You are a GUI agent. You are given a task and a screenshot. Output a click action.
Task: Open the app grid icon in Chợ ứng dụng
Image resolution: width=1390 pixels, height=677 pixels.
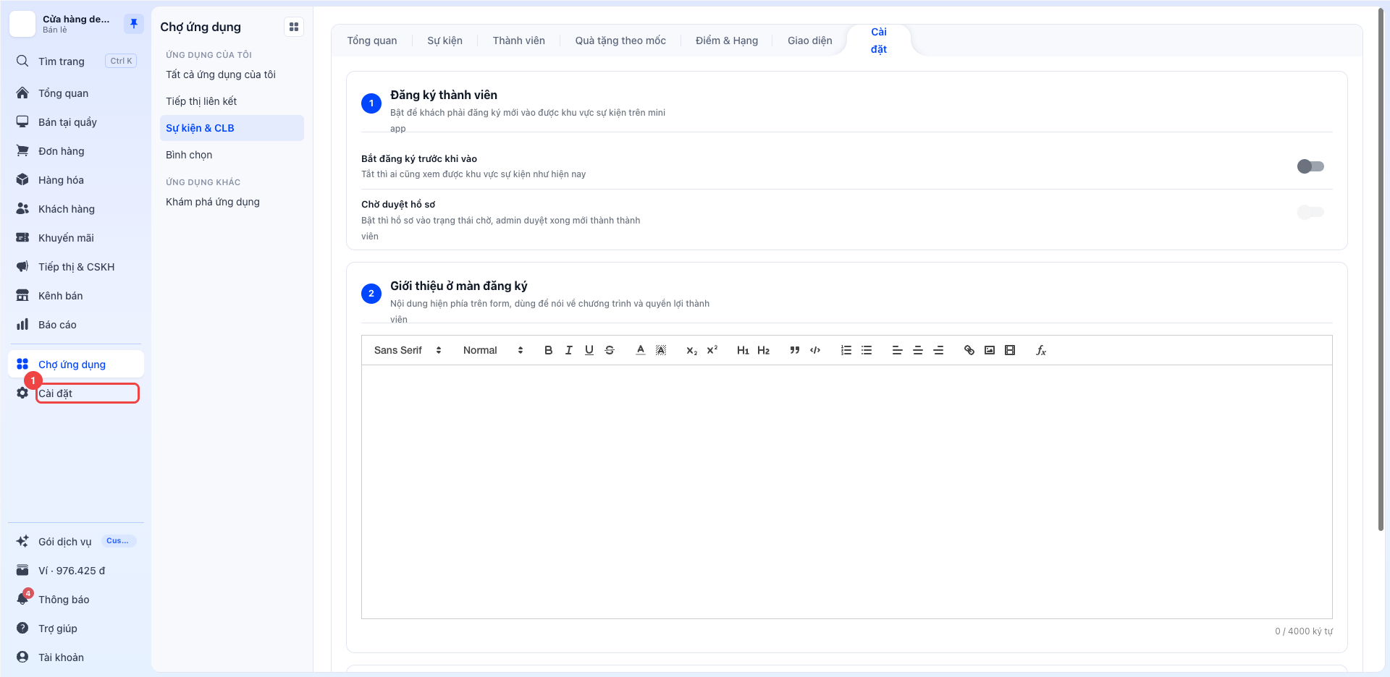click(294, 27)
